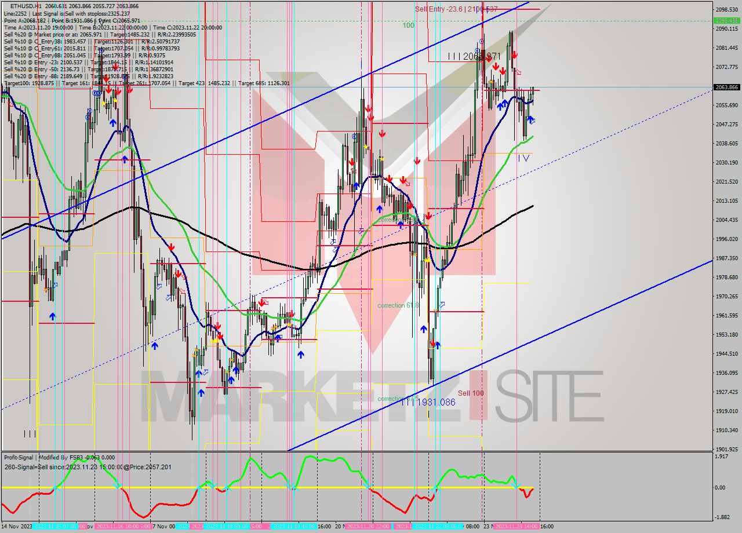Screen dimensions: 742x533
Task: Click the current price tag 2063.866
Action: [726, 87]
